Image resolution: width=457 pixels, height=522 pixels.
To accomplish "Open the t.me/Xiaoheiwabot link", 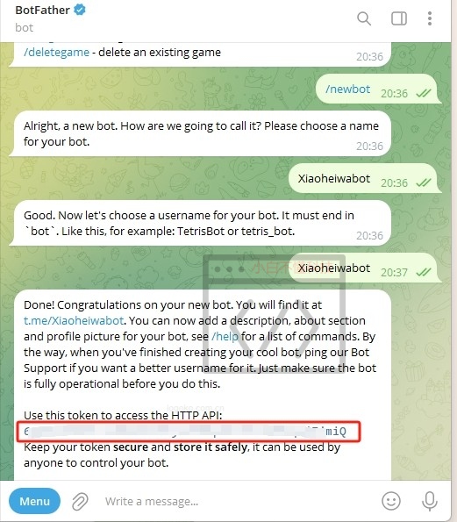I will [74, 320].
